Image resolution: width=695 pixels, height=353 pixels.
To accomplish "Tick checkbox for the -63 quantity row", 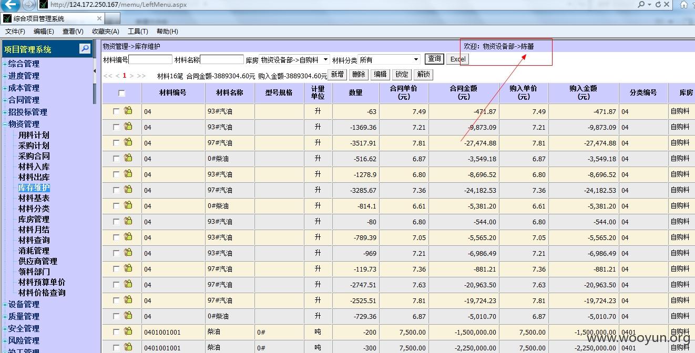I will pos(116,111).
